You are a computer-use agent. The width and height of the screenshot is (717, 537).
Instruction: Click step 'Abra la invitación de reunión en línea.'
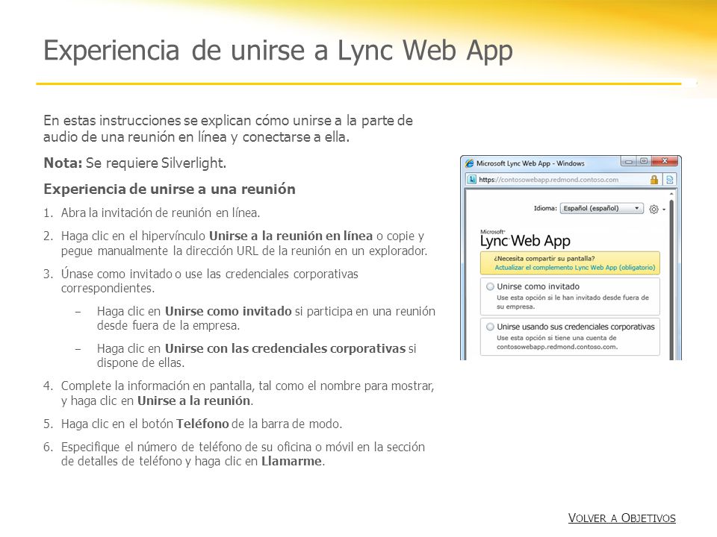(161, 213)
